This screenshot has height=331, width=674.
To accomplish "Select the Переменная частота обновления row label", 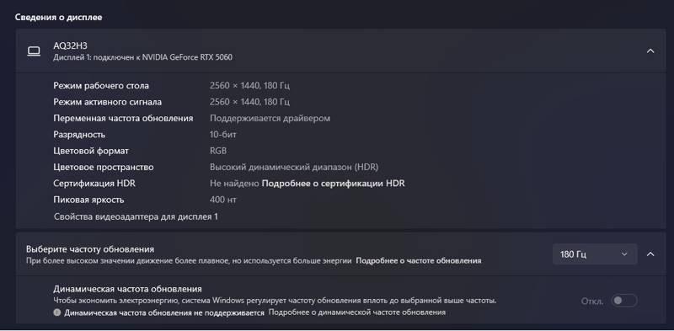I will tap(123, 118).
